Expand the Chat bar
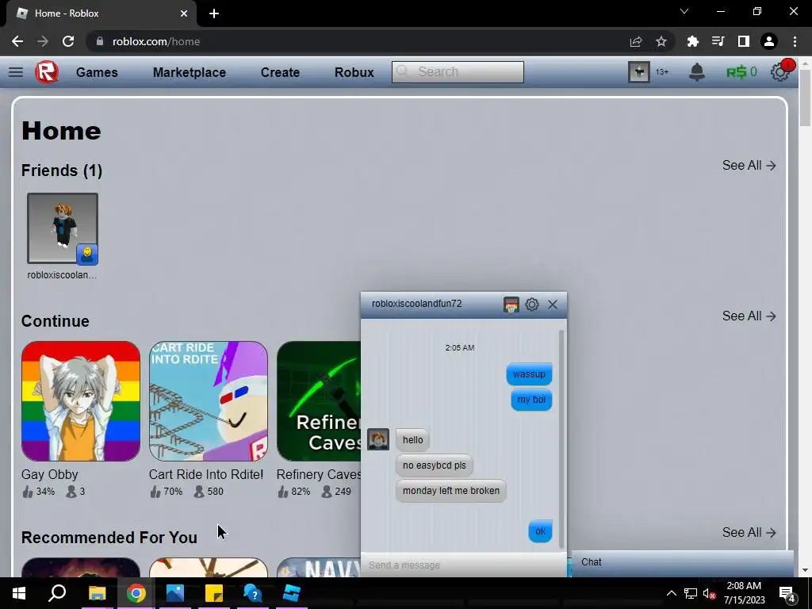 pyautogui.click(x=683, y=562)
